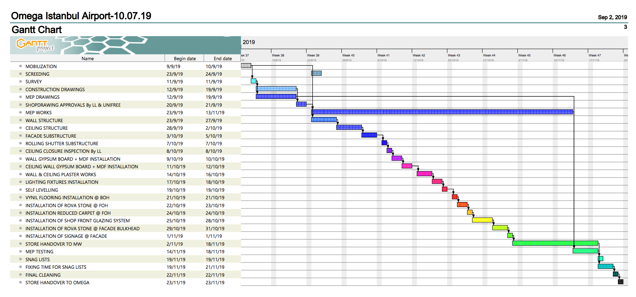The width and height of the screenshot is (636, 297).
Task: Select the CEILING STRUCTURE task row
Action: pyautogui.click(x=125, y=128)
